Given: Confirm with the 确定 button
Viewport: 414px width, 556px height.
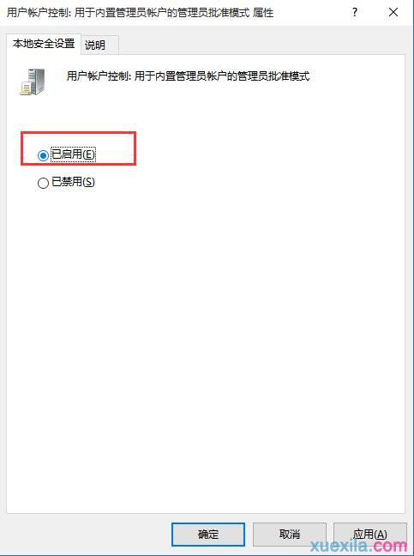Looking at the screenshot, I should tap(208, 534).
